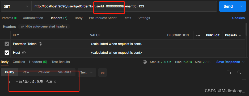The image size is (249, 96).
Task: Click the request URL input field
Action: pos(124,7)
